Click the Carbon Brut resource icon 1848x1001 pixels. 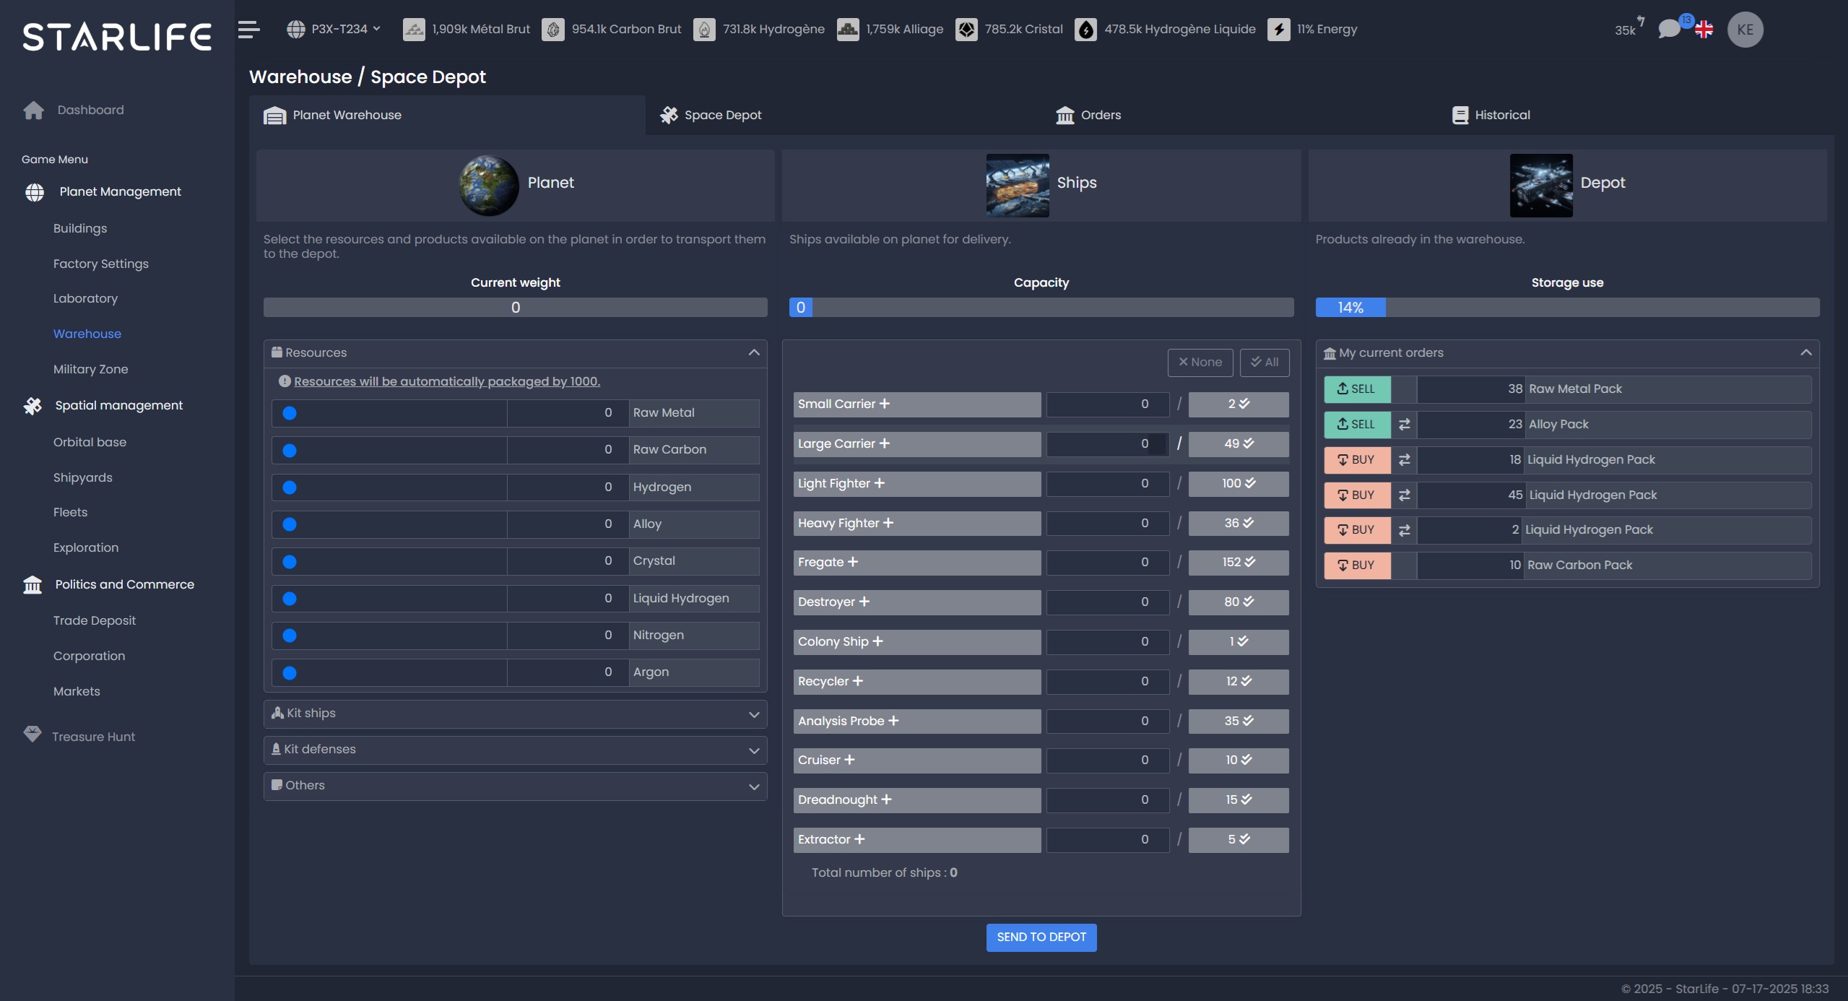click(553, 30)
